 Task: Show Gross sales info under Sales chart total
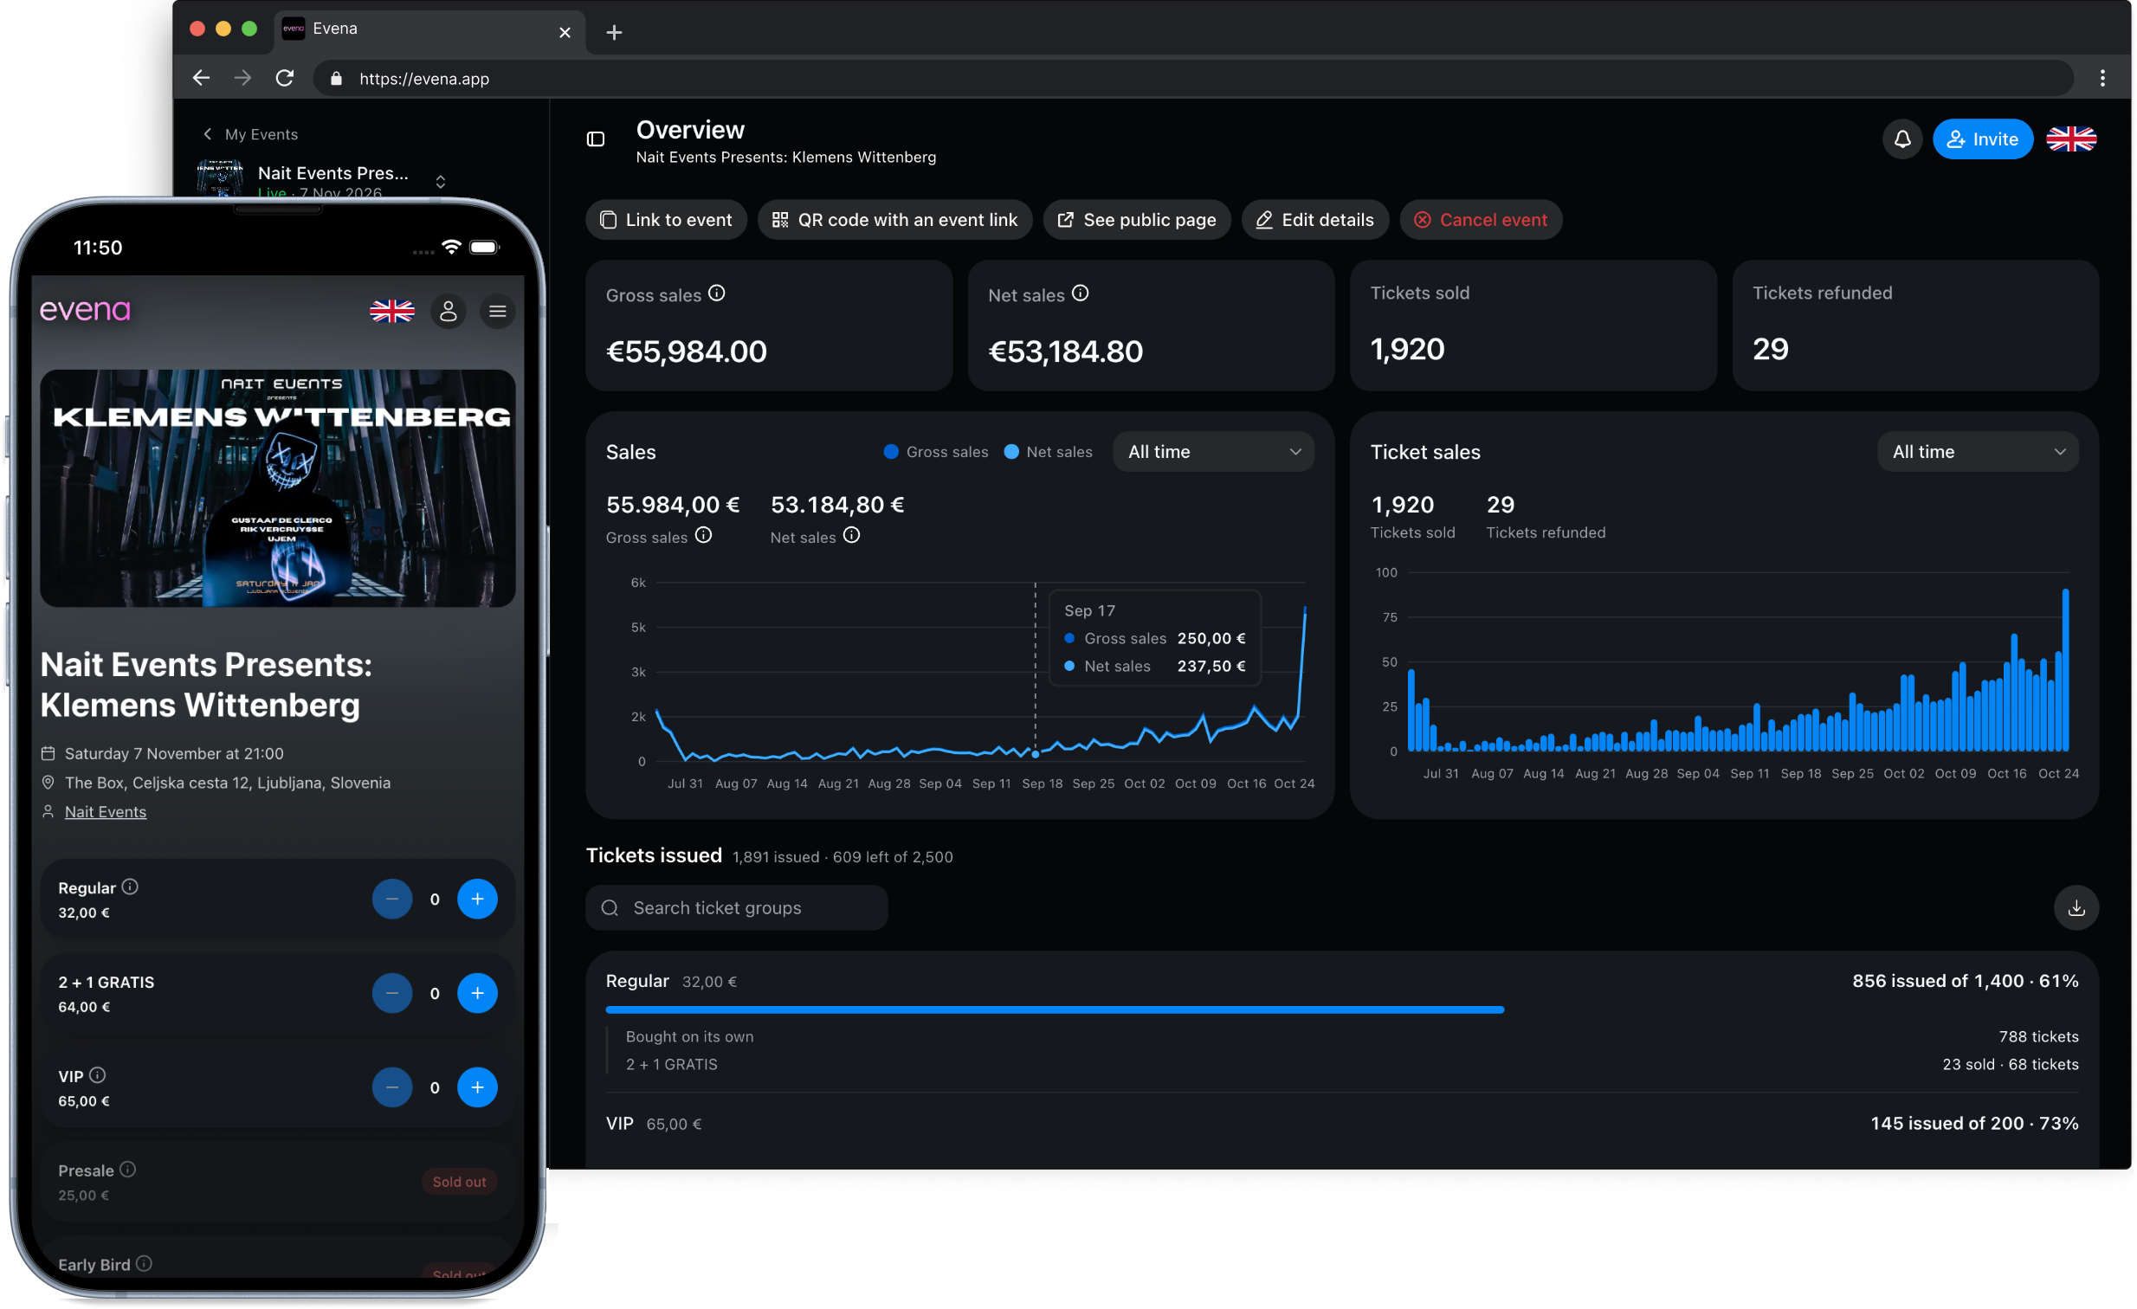[x=703, y=536]
